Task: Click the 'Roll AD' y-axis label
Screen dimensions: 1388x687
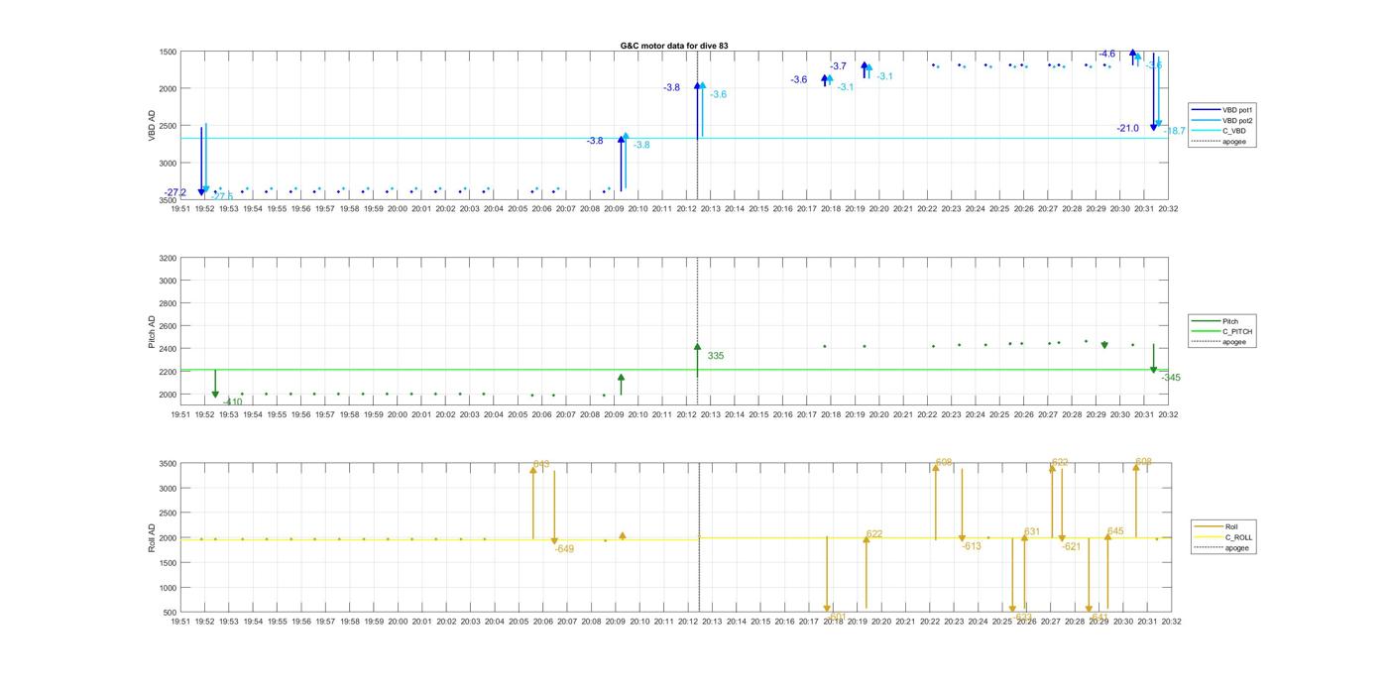Action: tap(152, 538)
